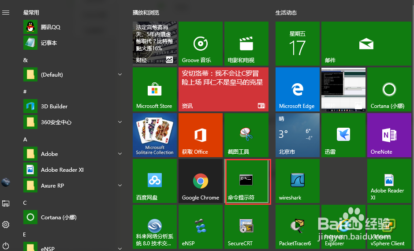Viewport: 414px width, 251px height.
Task: Open the hamburger menu at top left
Action: tap(6, 13)
